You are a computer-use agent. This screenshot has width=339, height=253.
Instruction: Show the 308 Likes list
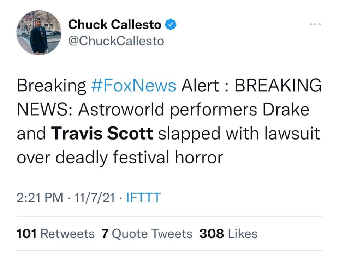coord(228,233)
